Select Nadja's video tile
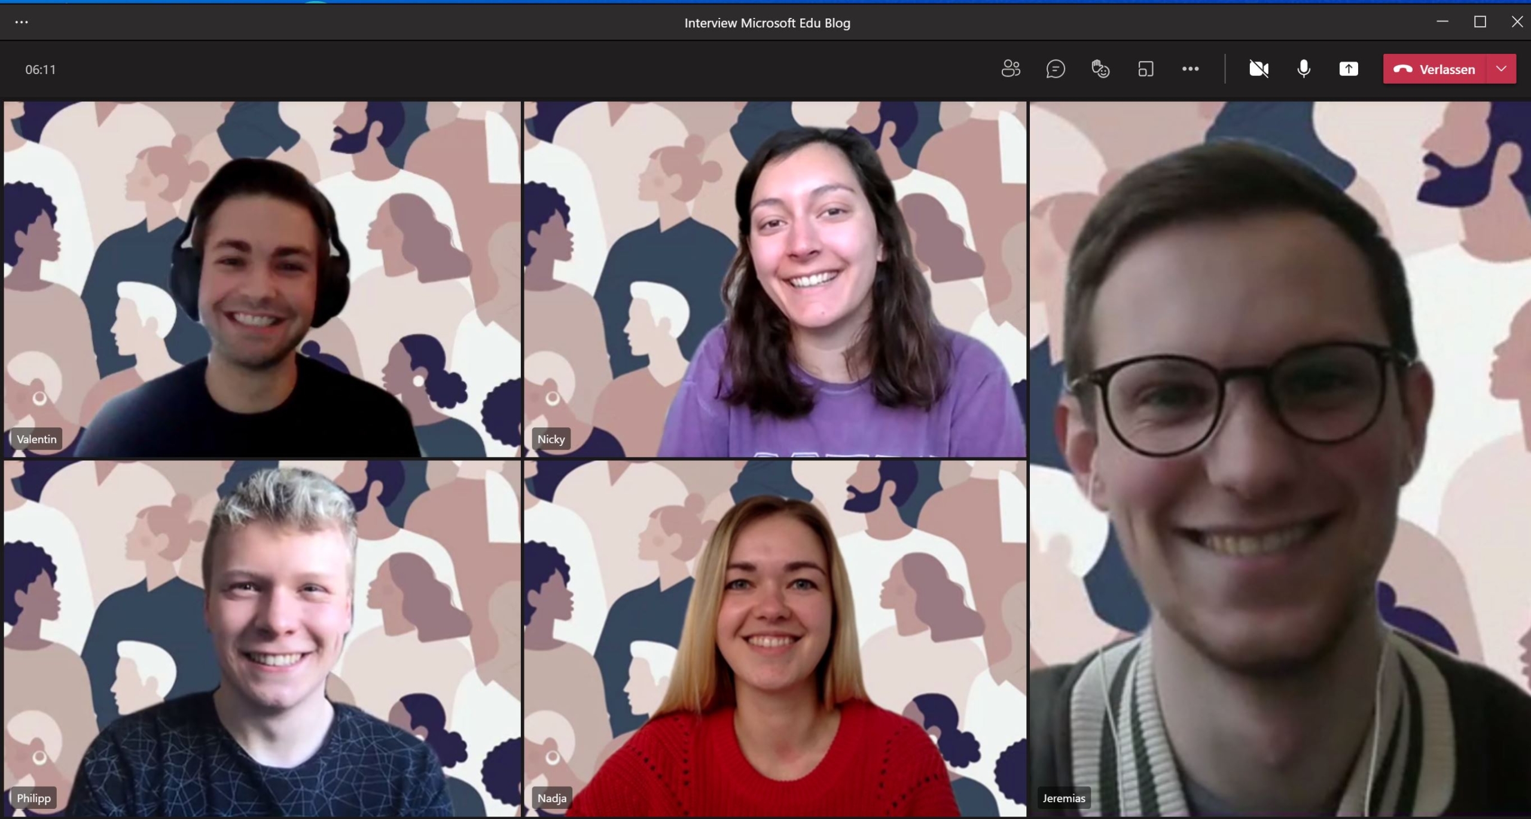 point(775,637)
